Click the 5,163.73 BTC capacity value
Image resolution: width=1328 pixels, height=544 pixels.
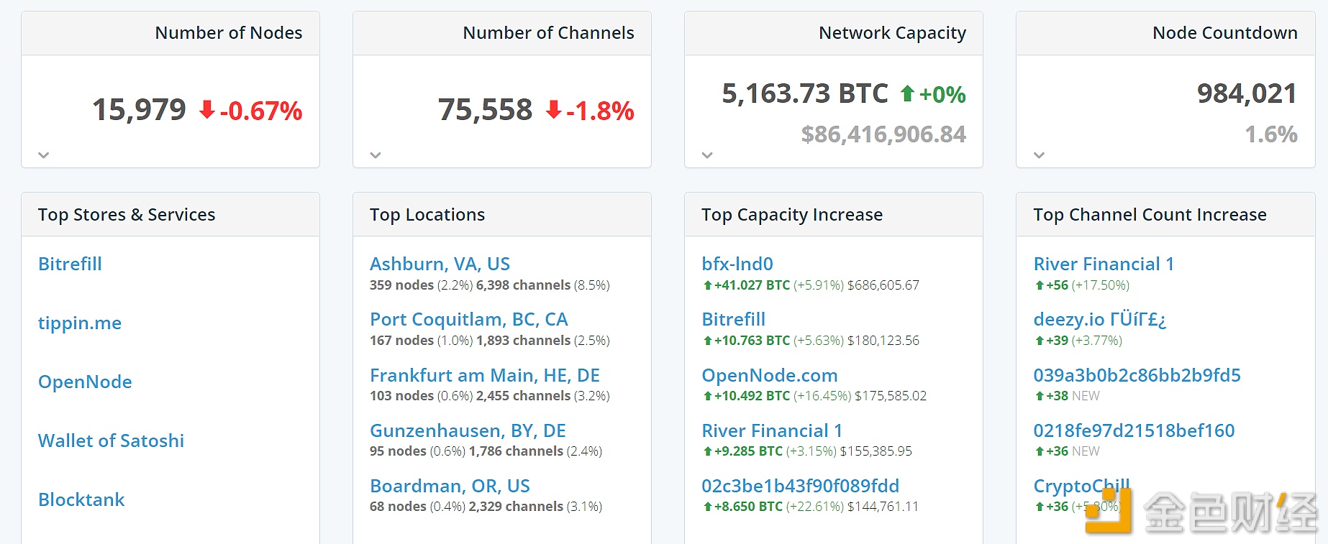[805, 93]
